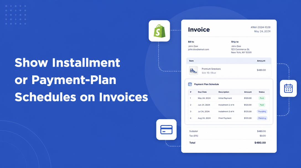The height and width of the screenshot is (168, 301).
Task: Click the Premium Sneakers item name
Action: tap(211, 69)
